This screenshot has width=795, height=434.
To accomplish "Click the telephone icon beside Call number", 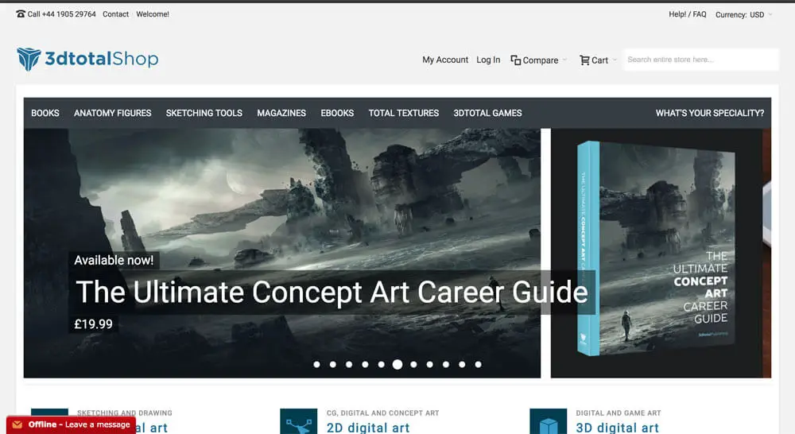I will pyautogui.click(x=21, y=14).
